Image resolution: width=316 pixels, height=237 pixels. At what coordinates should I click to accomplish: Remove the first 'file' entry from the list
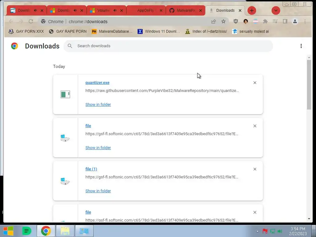pyautogui.click(x=255, y=126)
